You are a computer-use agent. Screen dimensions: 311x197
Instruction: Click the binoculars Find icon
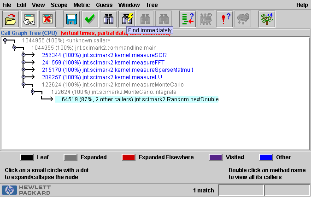coord(109,19)
